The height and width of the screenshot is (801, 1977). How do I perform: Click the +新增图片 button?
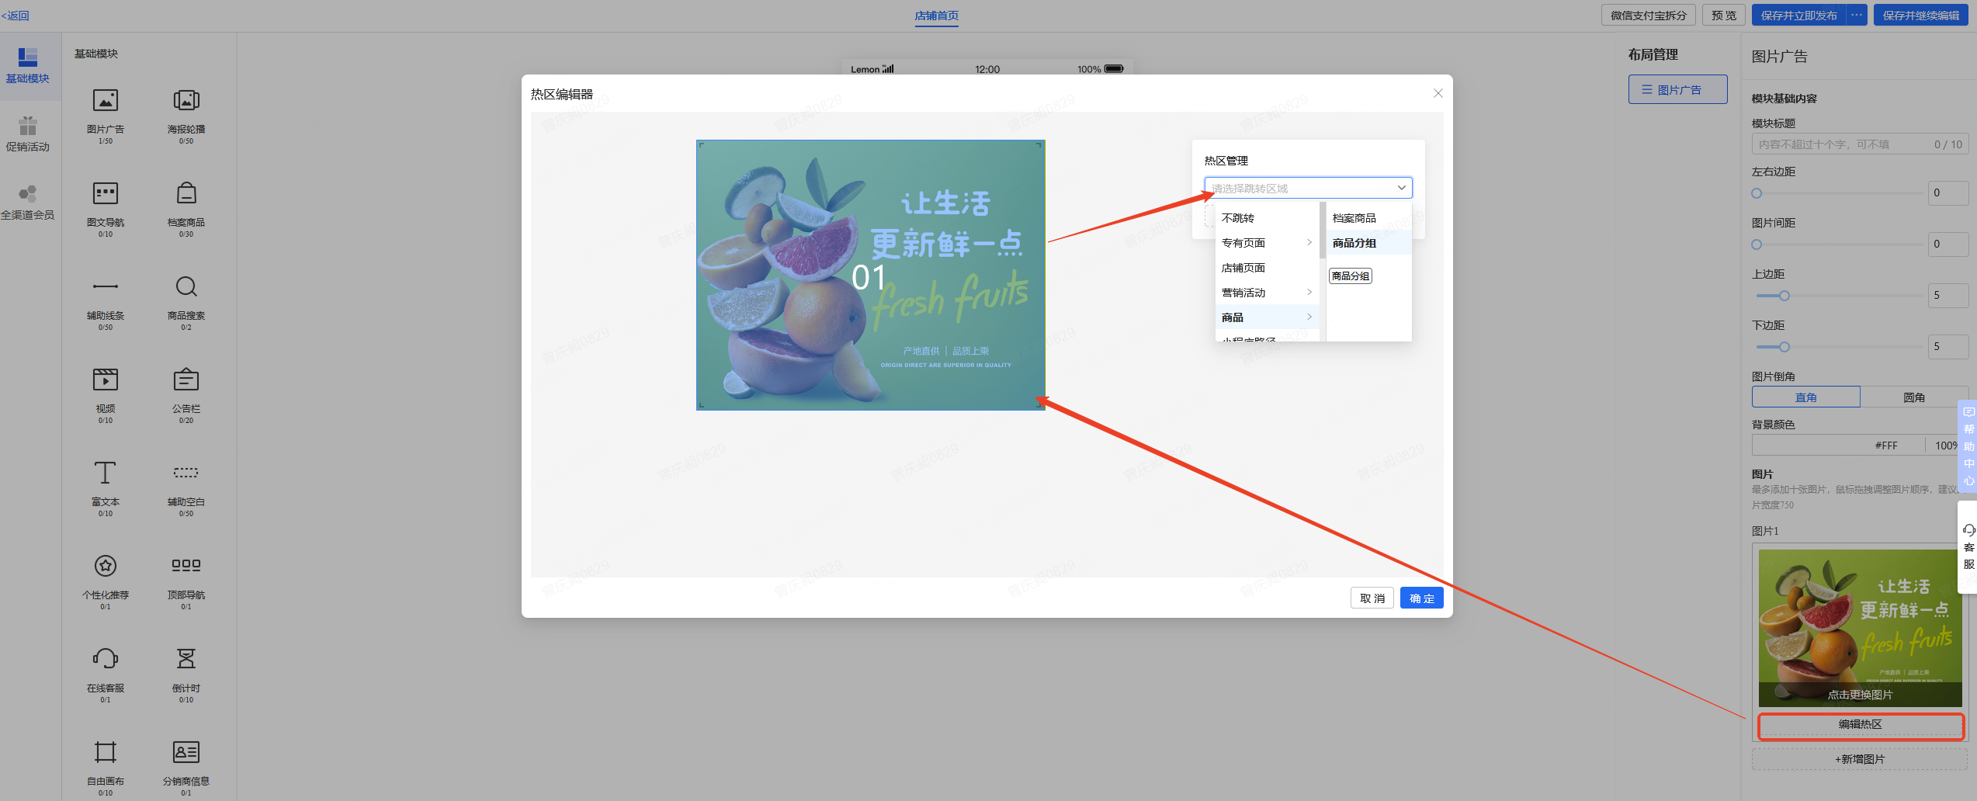pos(1860,759)
